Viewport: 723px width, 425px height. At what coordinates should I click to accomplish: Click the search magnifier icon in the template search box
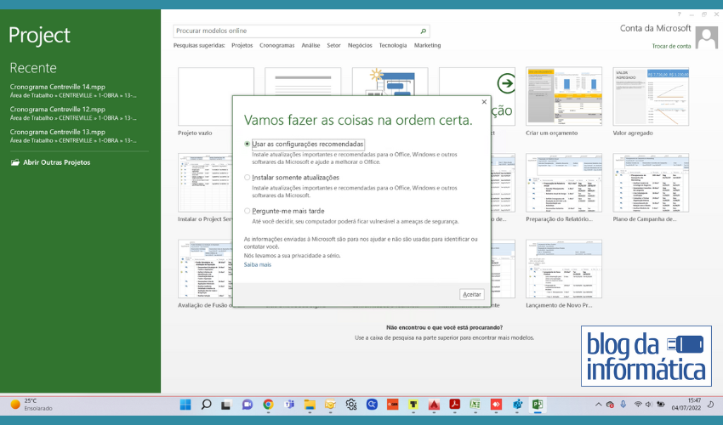click(x=423, y=31)
